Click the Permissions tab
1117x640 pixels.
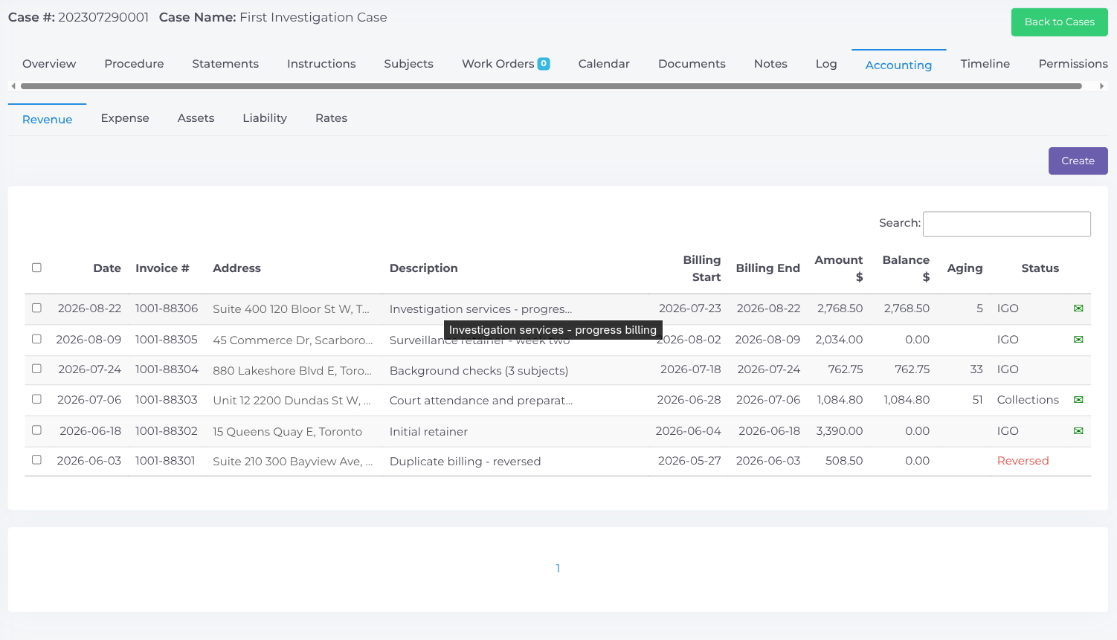click(x=1073, y=64)
